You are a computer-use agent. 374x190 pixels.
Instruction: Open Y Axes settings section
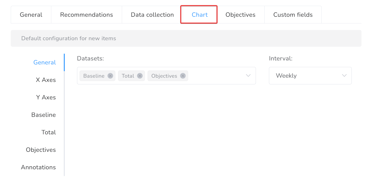[x=46, y=97]
